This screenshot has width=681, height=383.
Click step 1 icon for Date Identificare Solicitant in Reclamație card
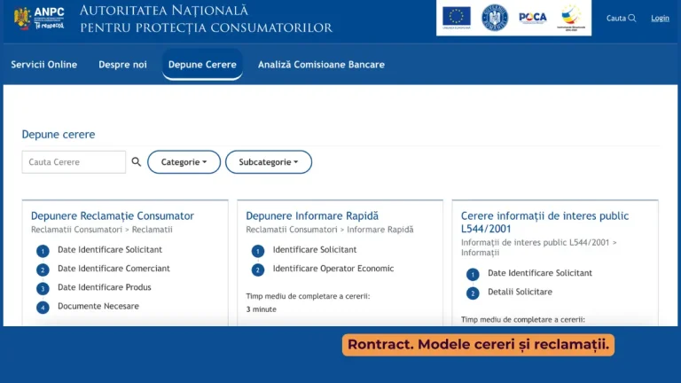point(43,251)
